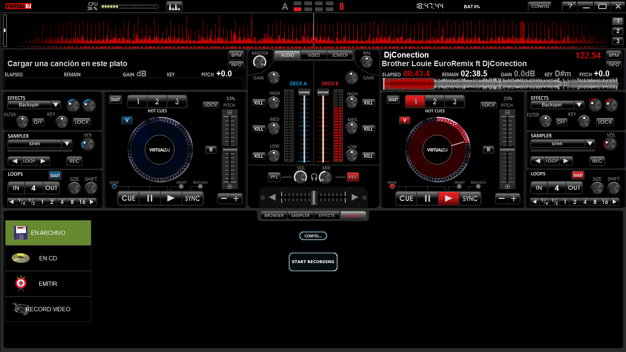Play next sample in right sampler
This screenshot has height=352, width=626.
(566, 161)
